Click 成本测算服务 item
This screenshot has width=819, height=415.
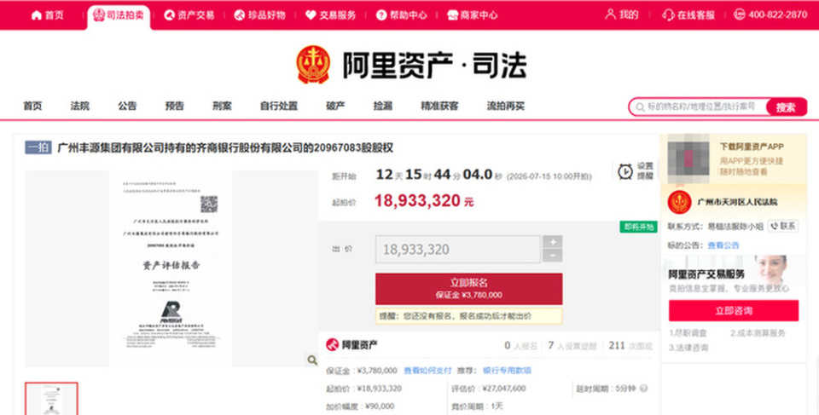(758, 333)
